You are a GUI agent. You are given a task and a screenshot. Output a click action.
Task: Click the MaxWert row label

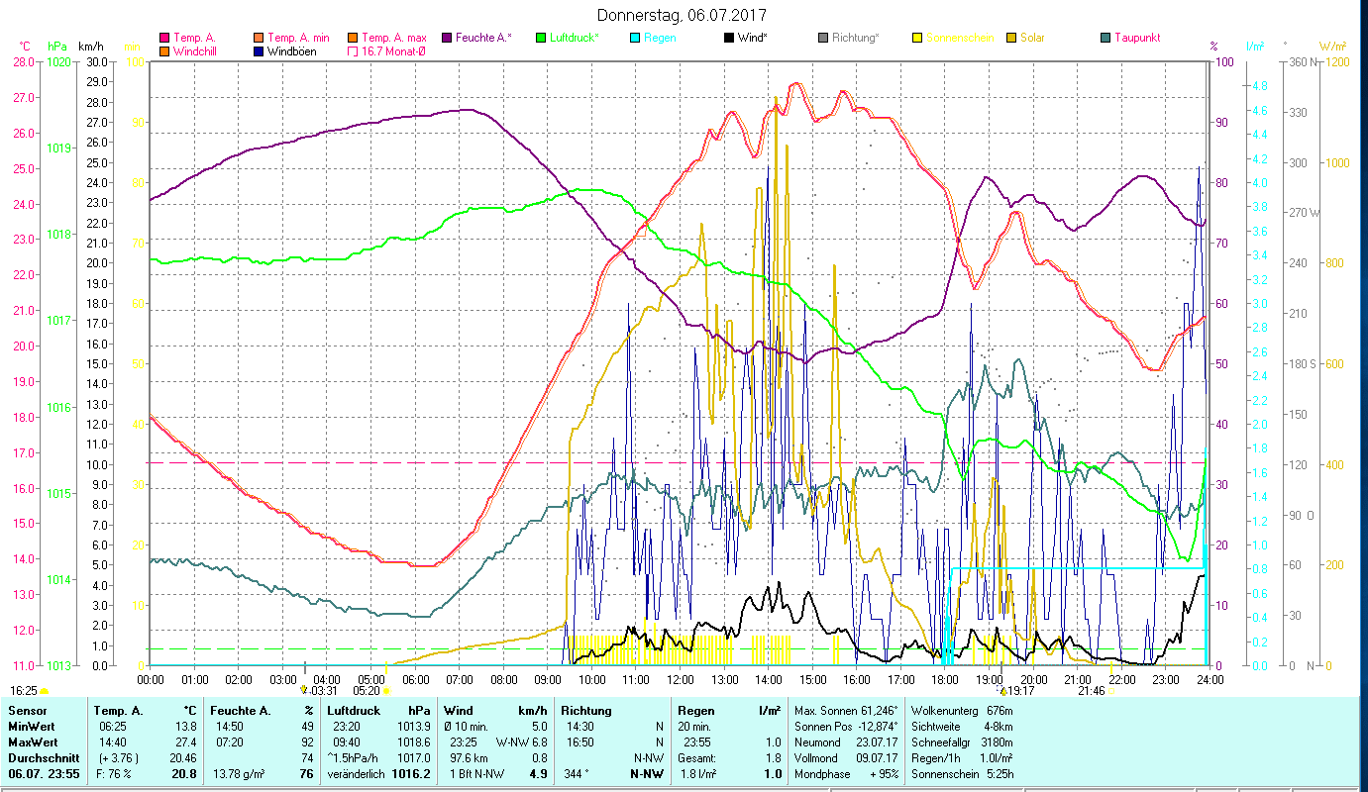pos(34,742)
